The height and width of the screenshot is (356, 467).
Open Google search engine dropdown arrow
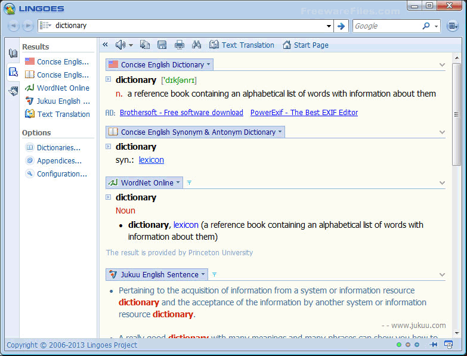(x=437, y=26)
